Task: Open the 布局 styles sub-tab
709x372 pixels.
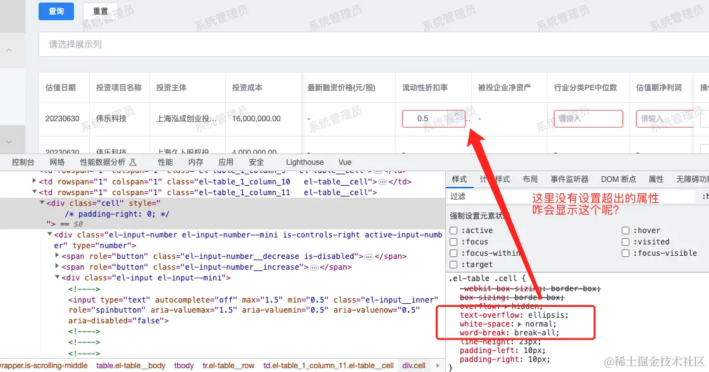Action: pyautogui.click(x=530, y=179)
